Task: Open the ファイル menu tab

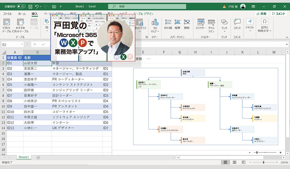Action: (x=7, y=14)
